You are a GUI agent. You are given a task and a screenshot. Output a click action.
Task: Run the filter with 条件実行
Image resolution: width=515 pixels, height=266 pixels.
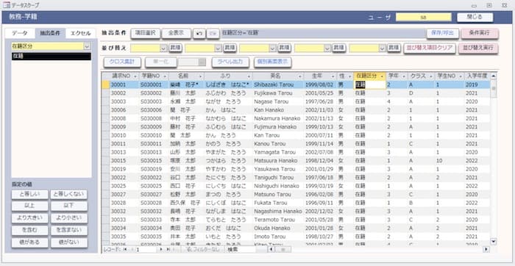480,33
